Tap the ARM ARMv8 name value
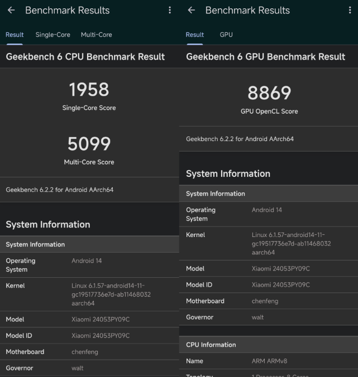The height and width of the screenshot is (377, 358). pos(269,361)
